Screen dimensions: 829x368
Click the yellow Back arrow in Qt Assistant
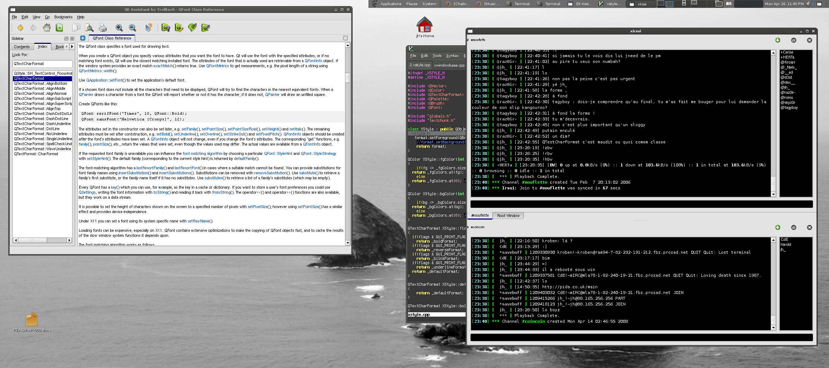(x=20, y=28)
